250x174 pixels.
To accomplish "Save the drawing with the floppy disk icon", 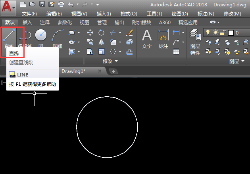I will pyautogui.click(x=42, y=4).
